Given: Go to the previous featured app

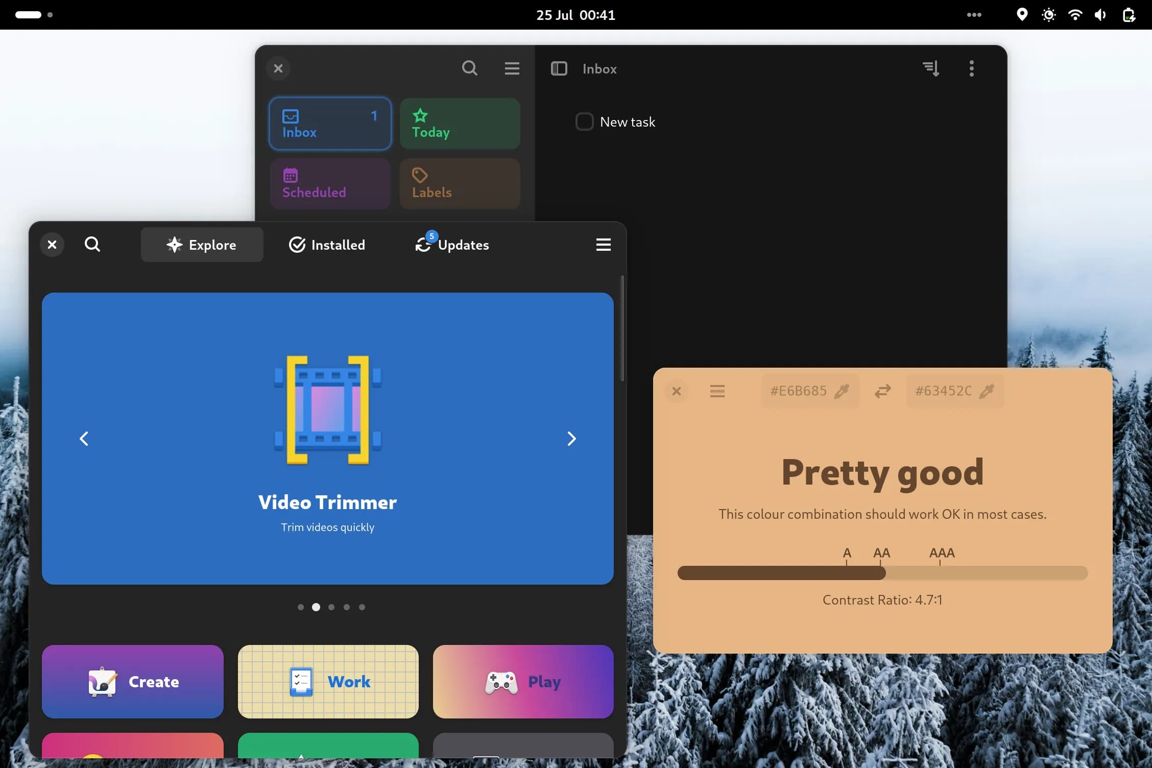Looking at the screenshot, I should tap(84, 439).
